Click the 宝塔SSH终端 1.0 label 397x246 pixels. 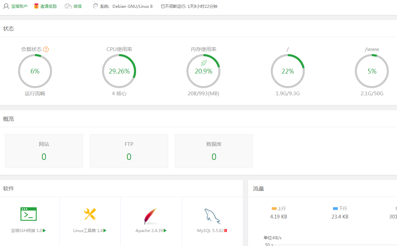[x=27, y=231]
